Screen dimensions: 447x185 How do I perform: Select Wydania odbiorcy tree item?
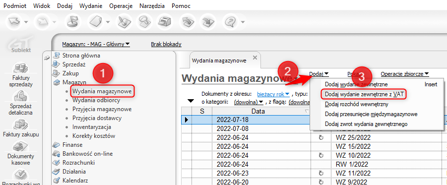[96, 100]
